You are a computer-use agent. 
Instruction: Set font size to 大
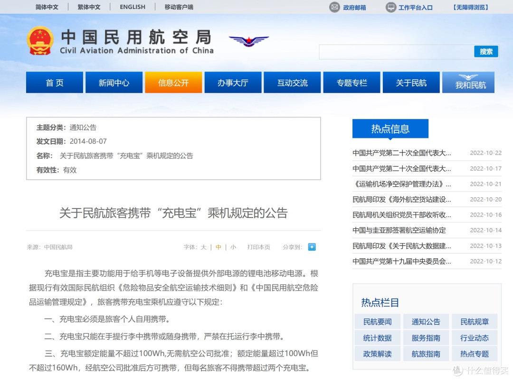[x=203, y=247]
